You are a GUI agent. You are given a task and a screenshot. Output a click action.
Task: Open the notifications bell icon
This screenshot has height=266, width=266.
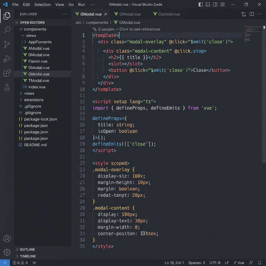260,263
